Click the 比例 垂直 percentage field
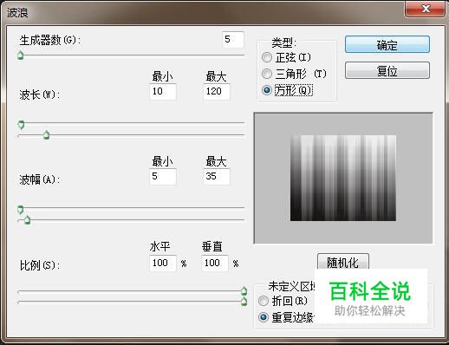The height and width of the screenshot is (345, 449). coord(215,263)
